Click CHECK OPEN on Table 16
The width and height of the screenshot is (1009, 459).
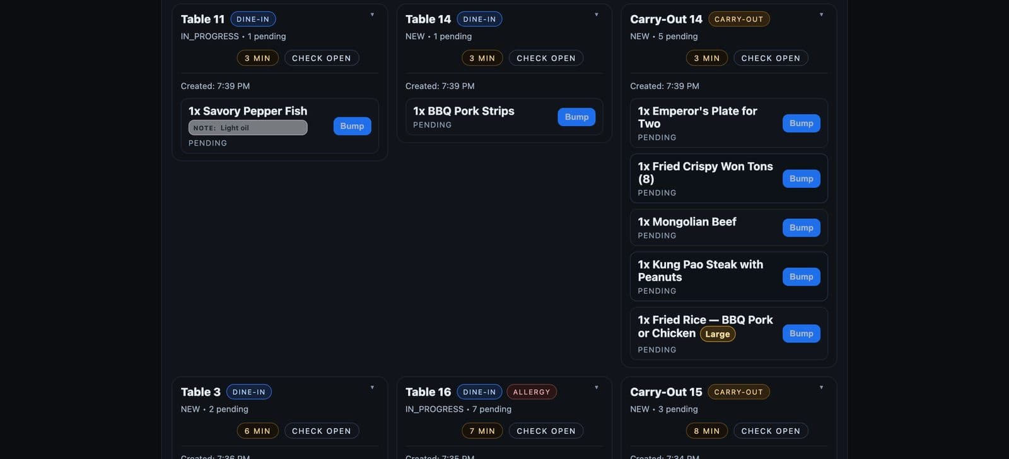click(546, 431)
